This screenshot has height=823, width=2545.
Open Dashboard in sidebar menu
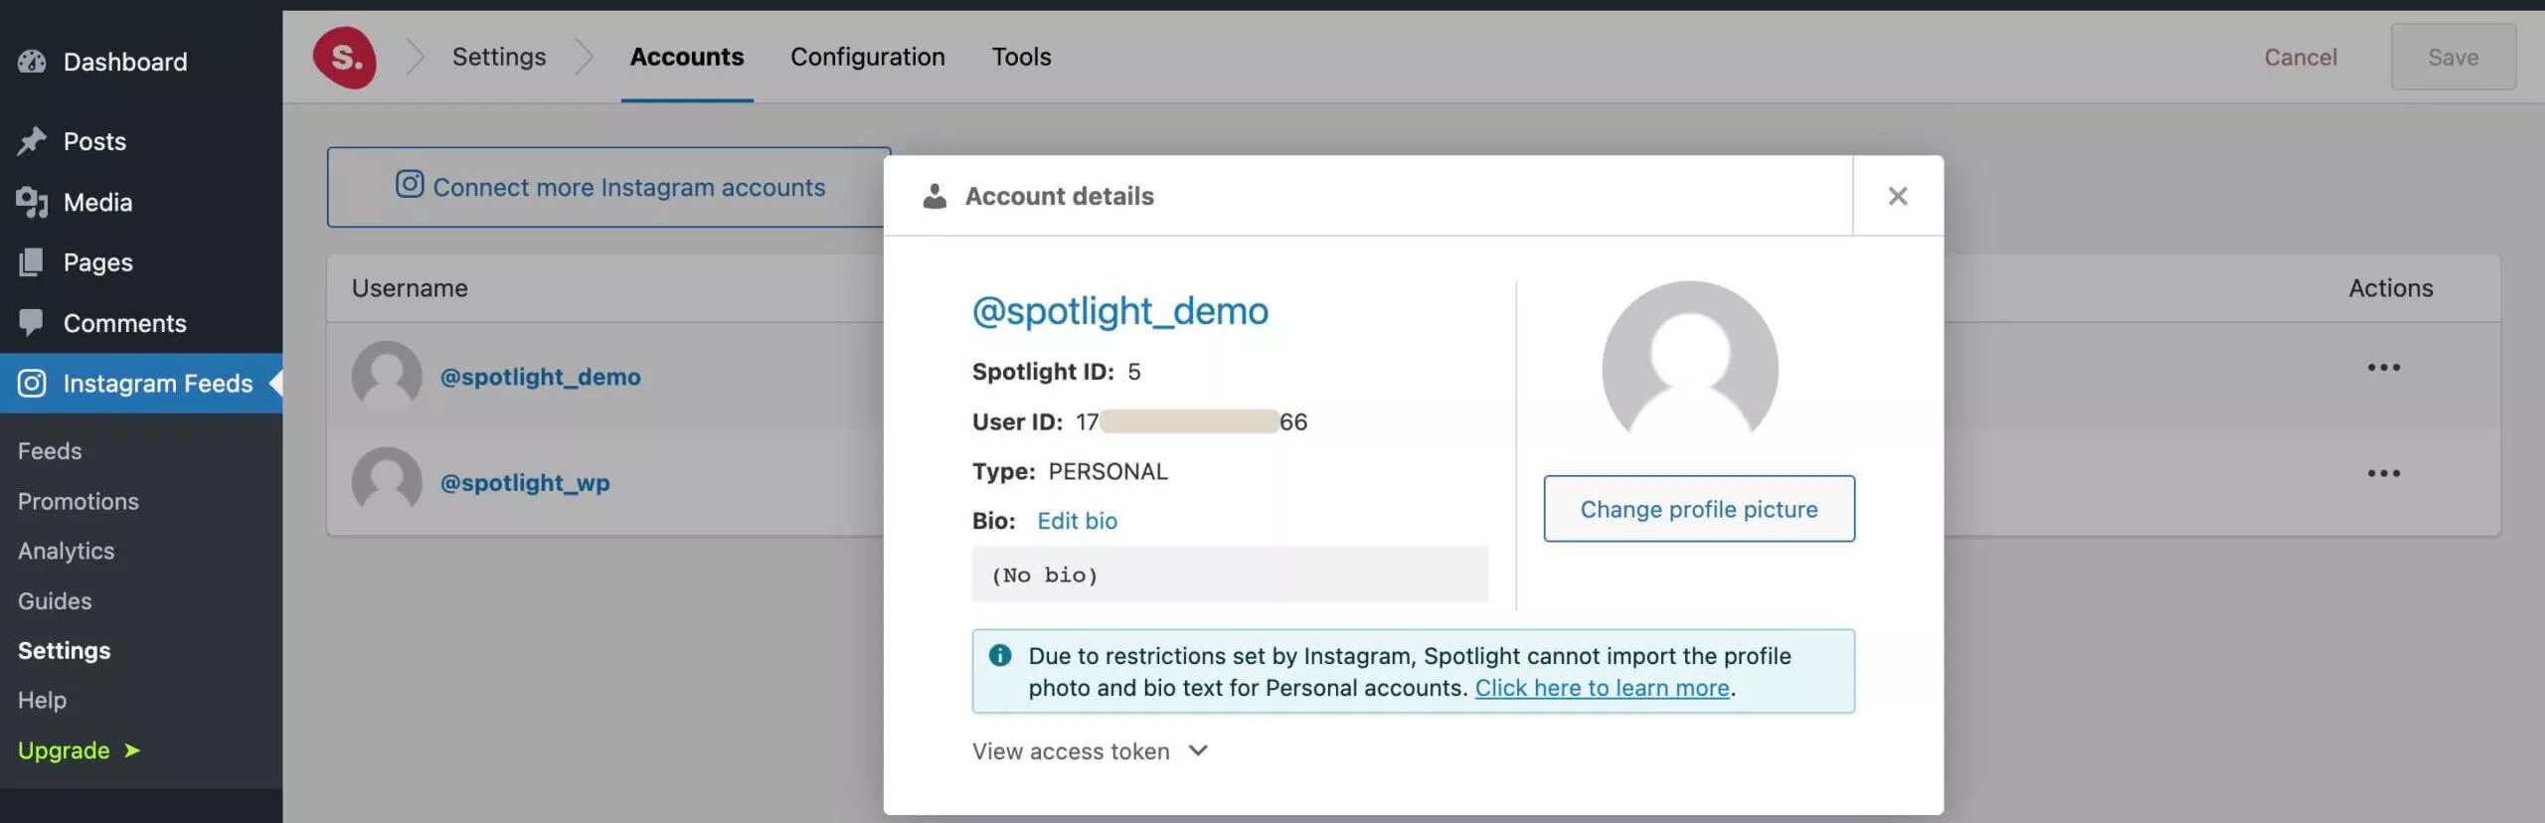click(141, 62)
